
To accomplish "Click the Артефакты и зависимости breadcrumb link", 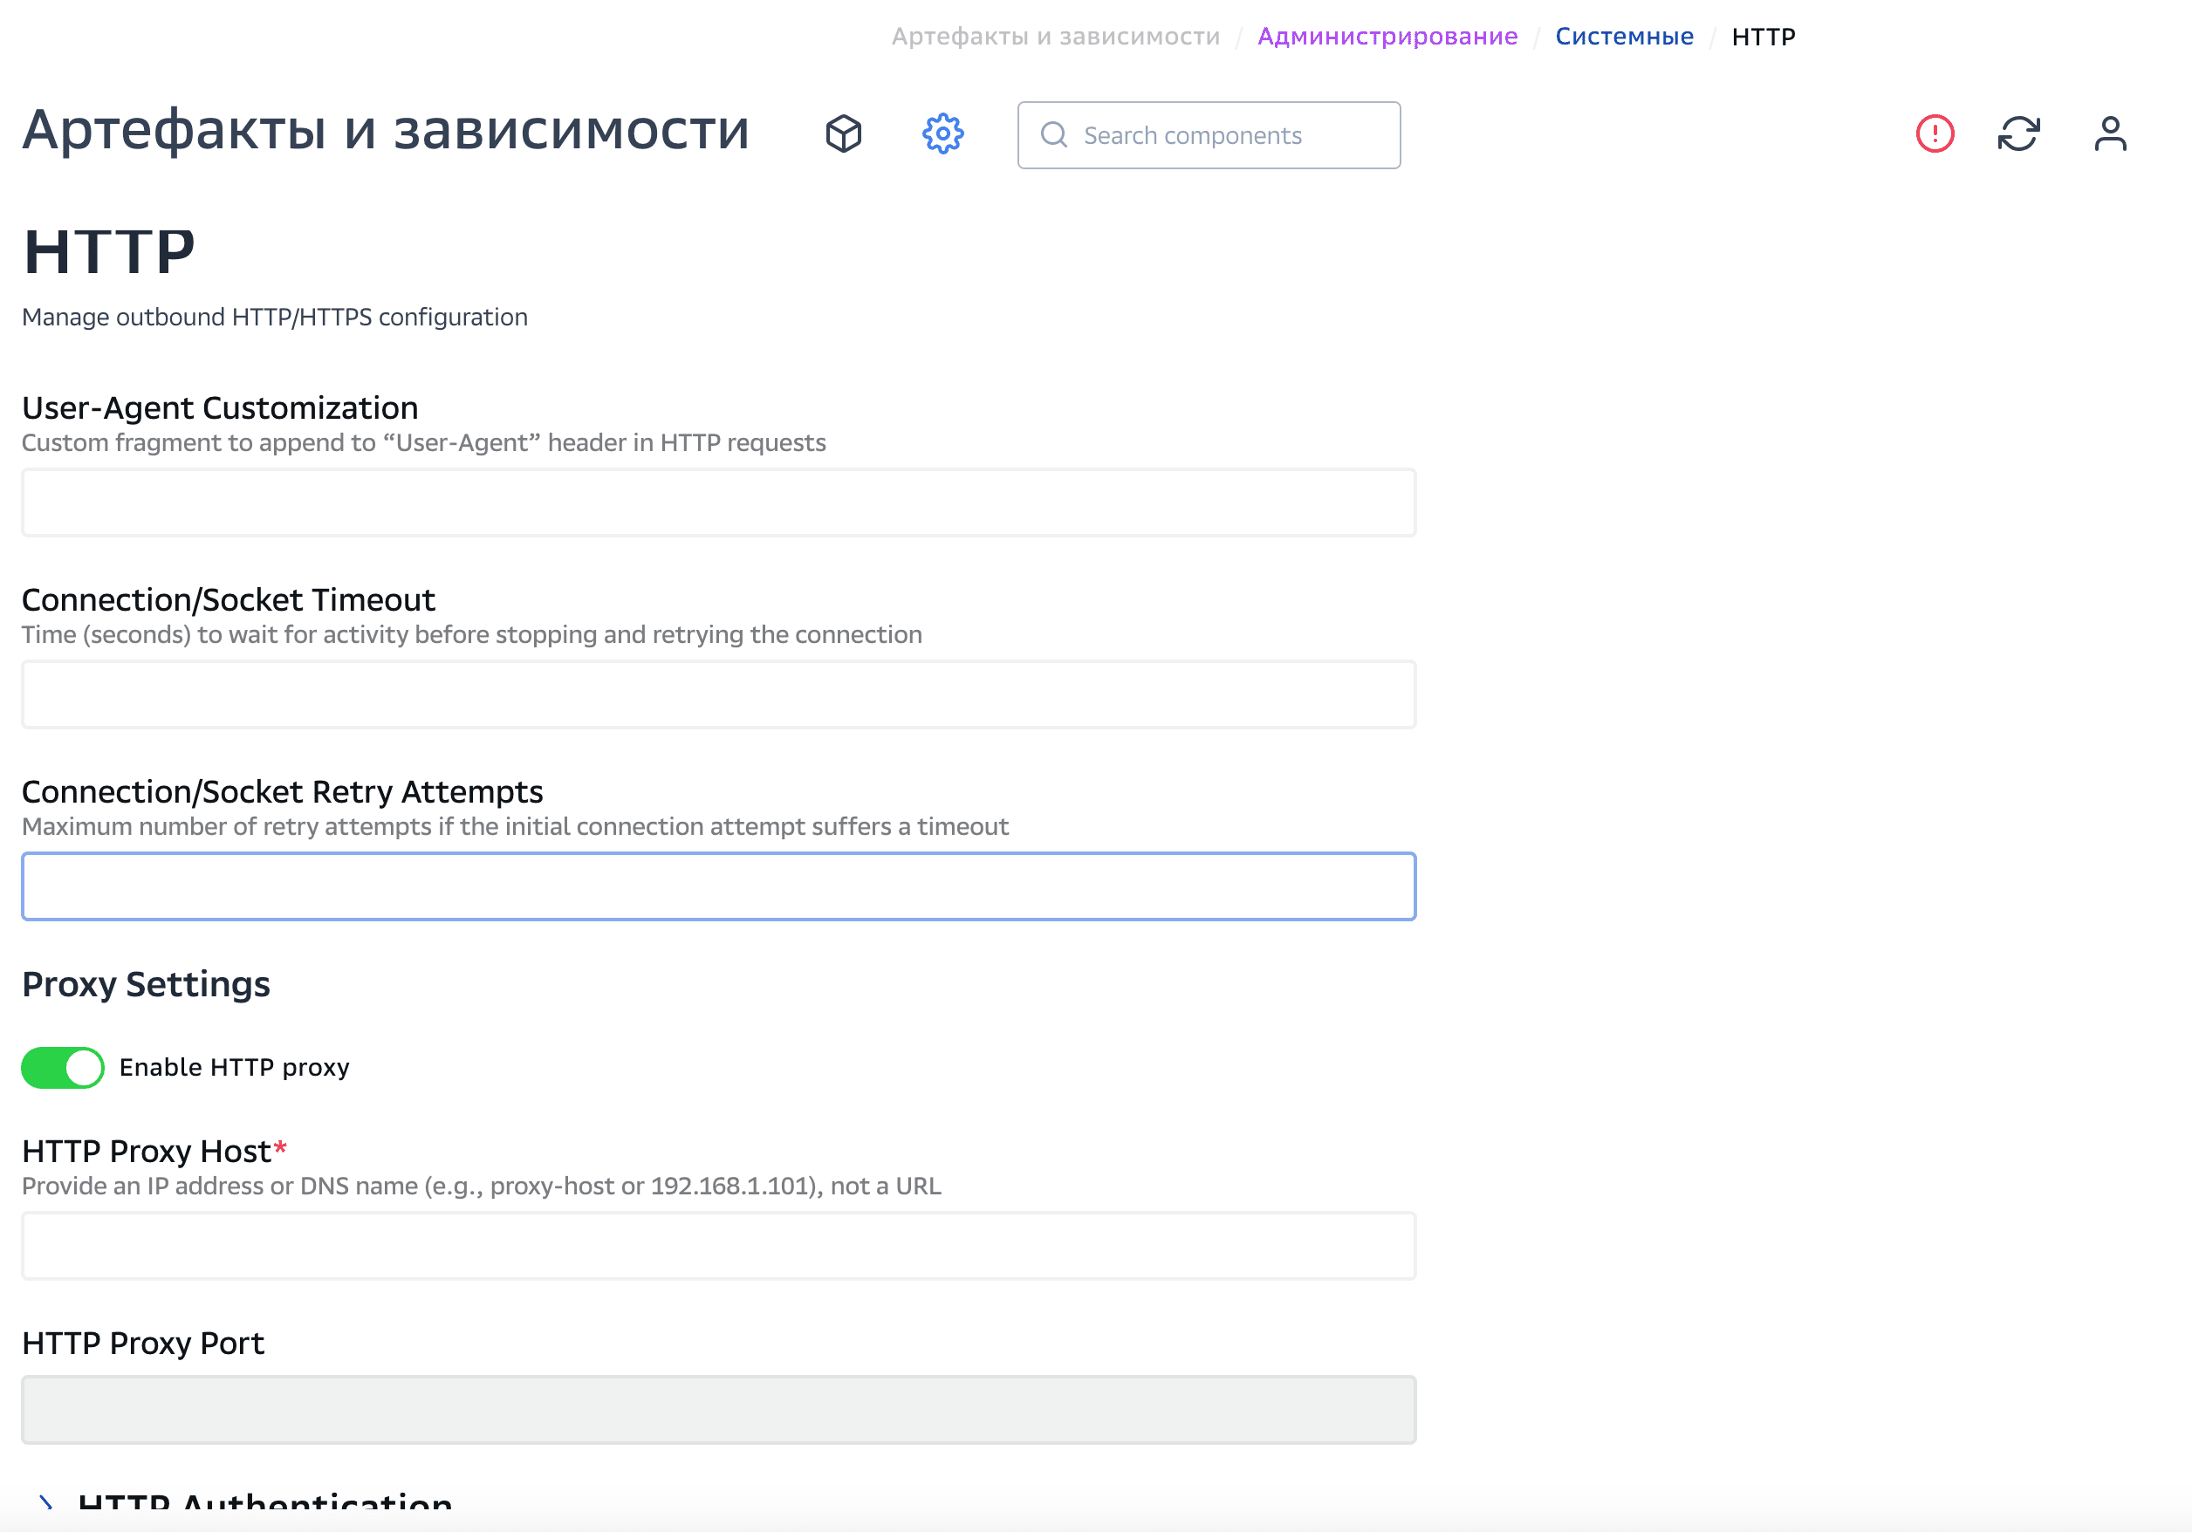I will pyautogui.click(x=1056, y=37).
